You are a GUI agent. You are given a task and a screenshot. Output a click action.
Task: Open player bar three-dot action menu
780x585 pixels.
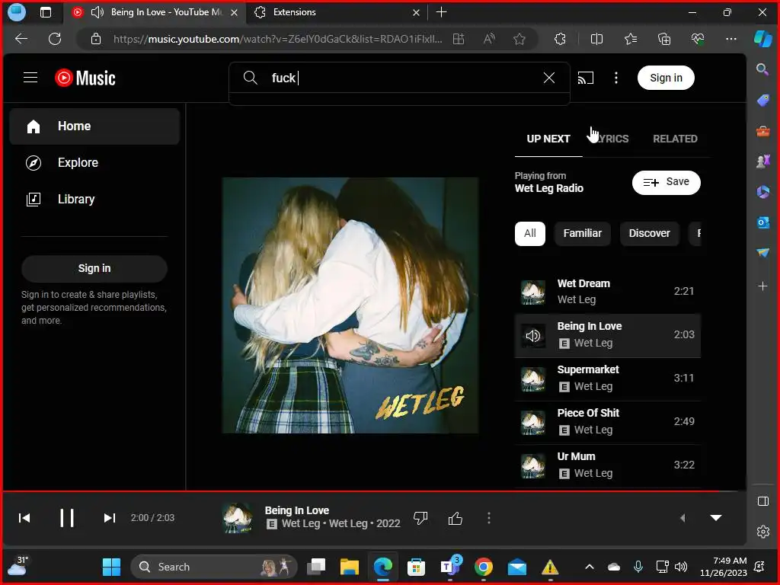tap(489, 518)
